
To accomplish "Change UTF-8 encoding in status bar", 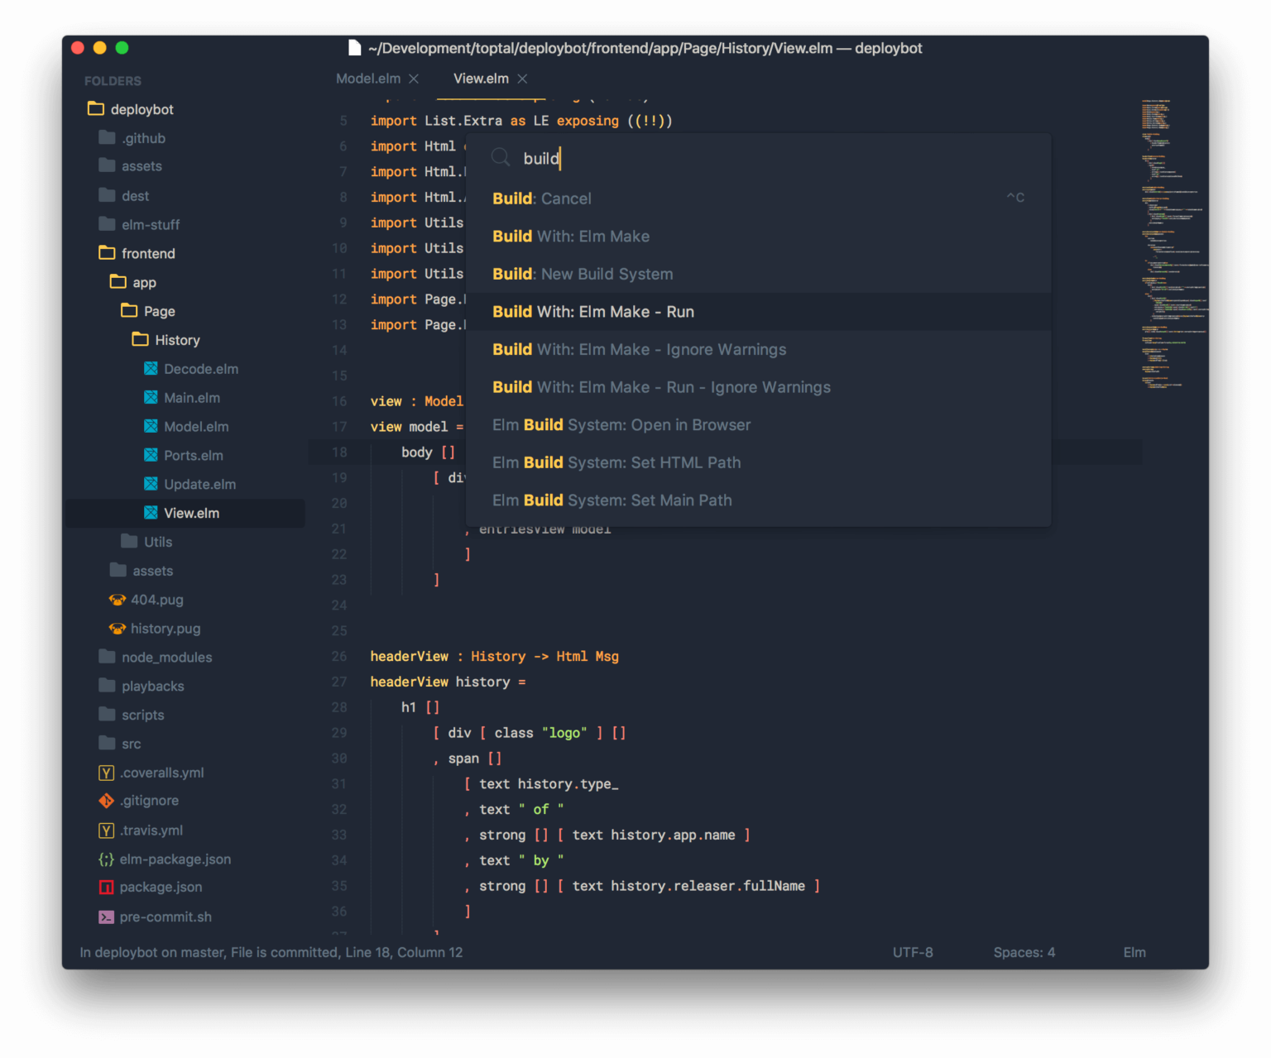I will (x=913, y=952).
